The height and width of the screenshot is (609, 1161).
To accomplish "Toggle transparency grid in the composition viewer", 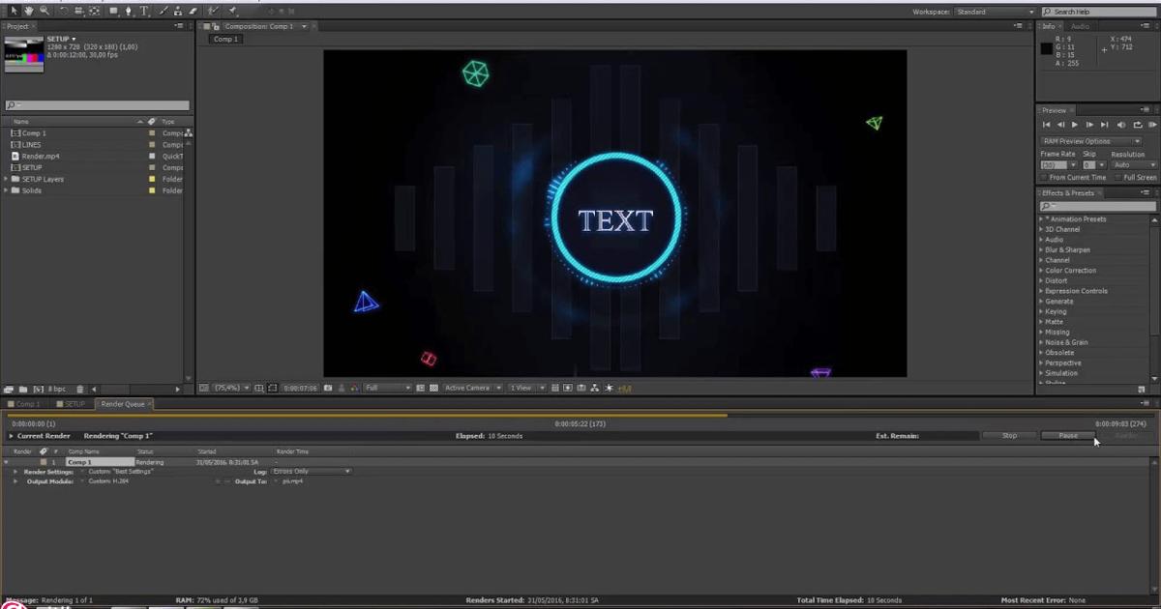I will click(433, 388).
